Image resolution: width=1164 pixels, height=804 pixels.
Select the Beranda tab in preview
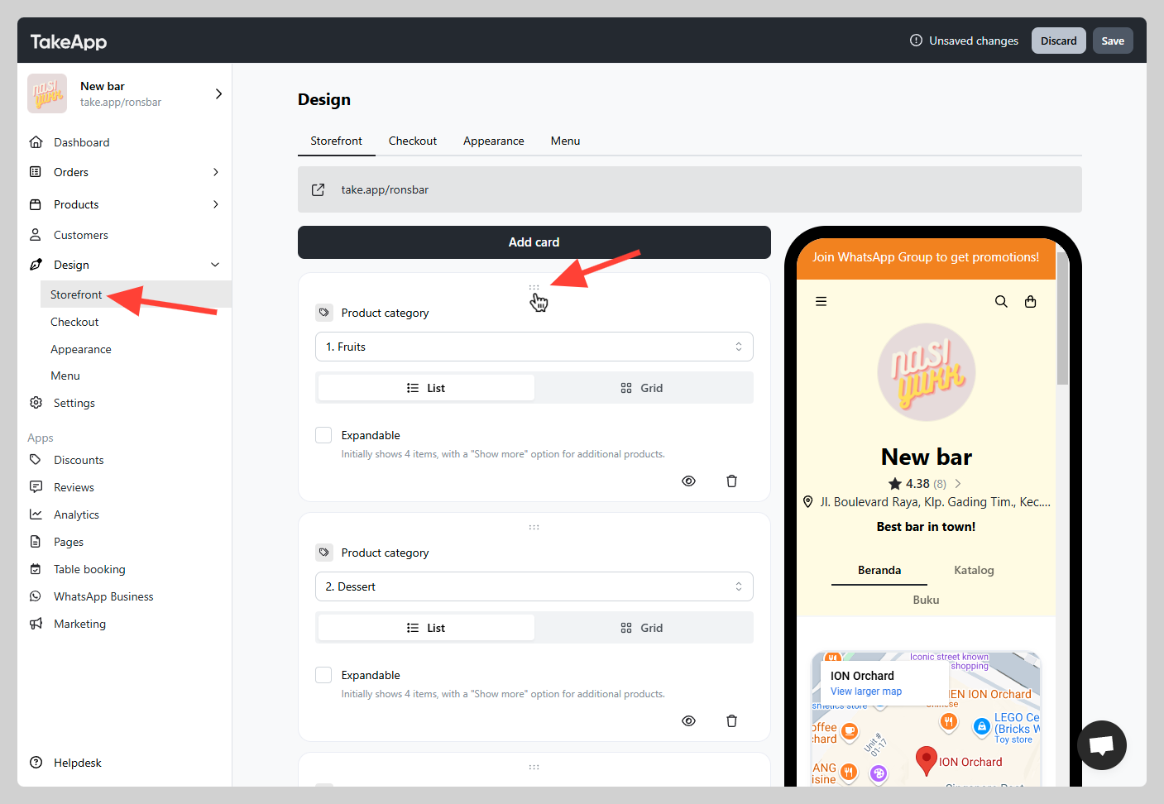pos(879,570)
